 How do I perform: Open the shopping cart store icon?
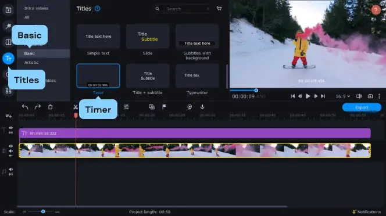pyautogui.click(x=219, y=9)
